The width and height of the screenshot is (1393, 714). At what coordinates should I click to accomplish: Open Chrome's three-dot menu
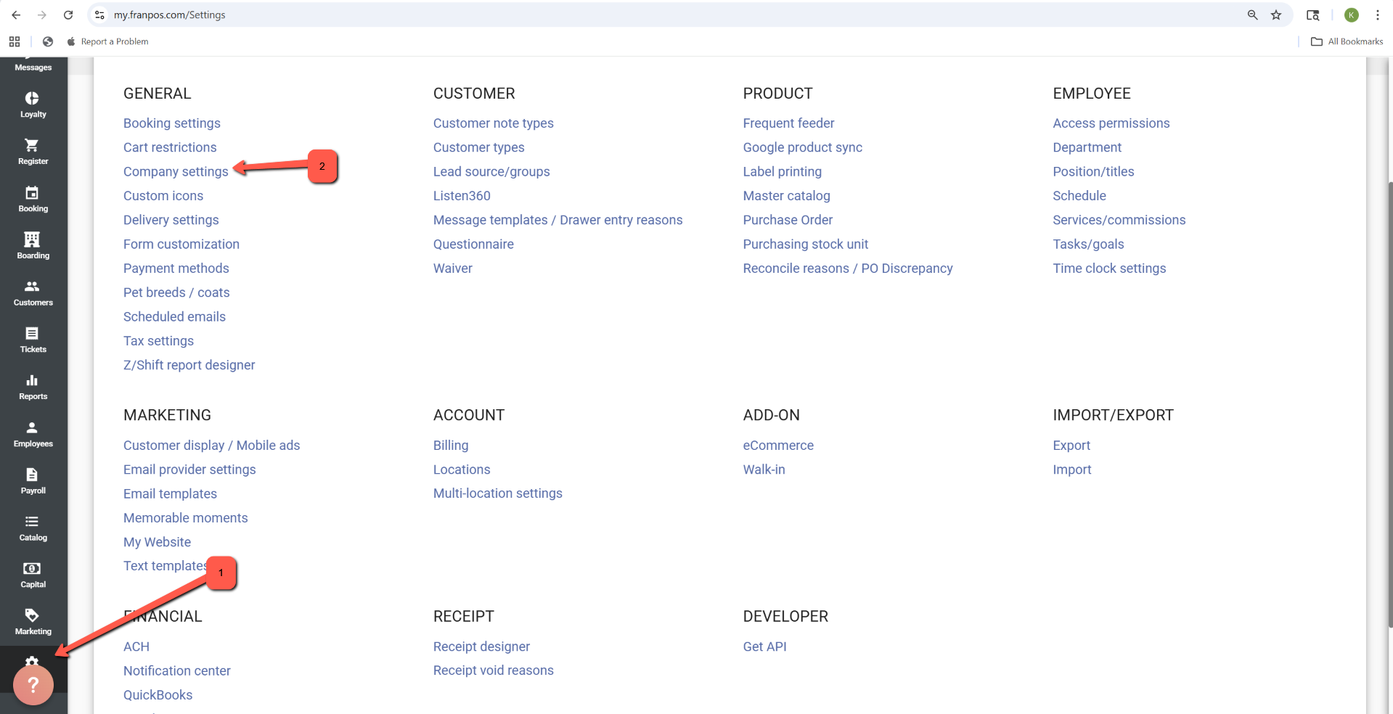point(1377,15)
